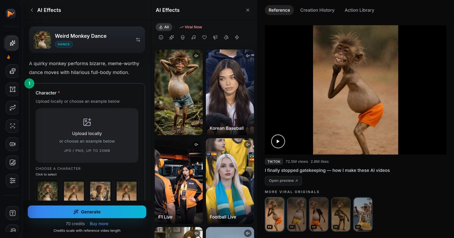Image resolution: width=454 pixels, height=238 pixels.
Task: Open the second viral original thumbnail
Action: pos(297,214)
